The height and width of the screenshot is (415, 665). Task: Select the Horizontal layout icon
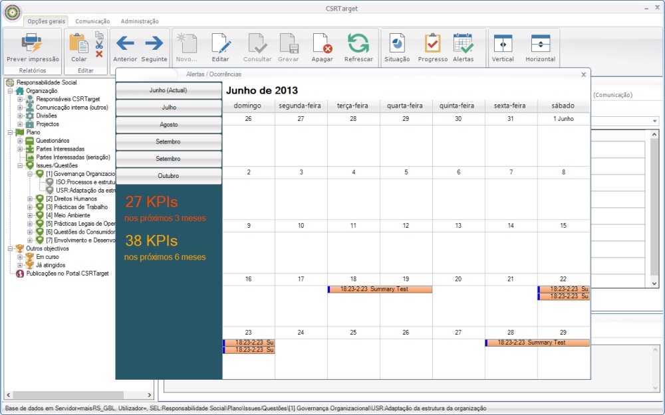click(x=540, y=44)
